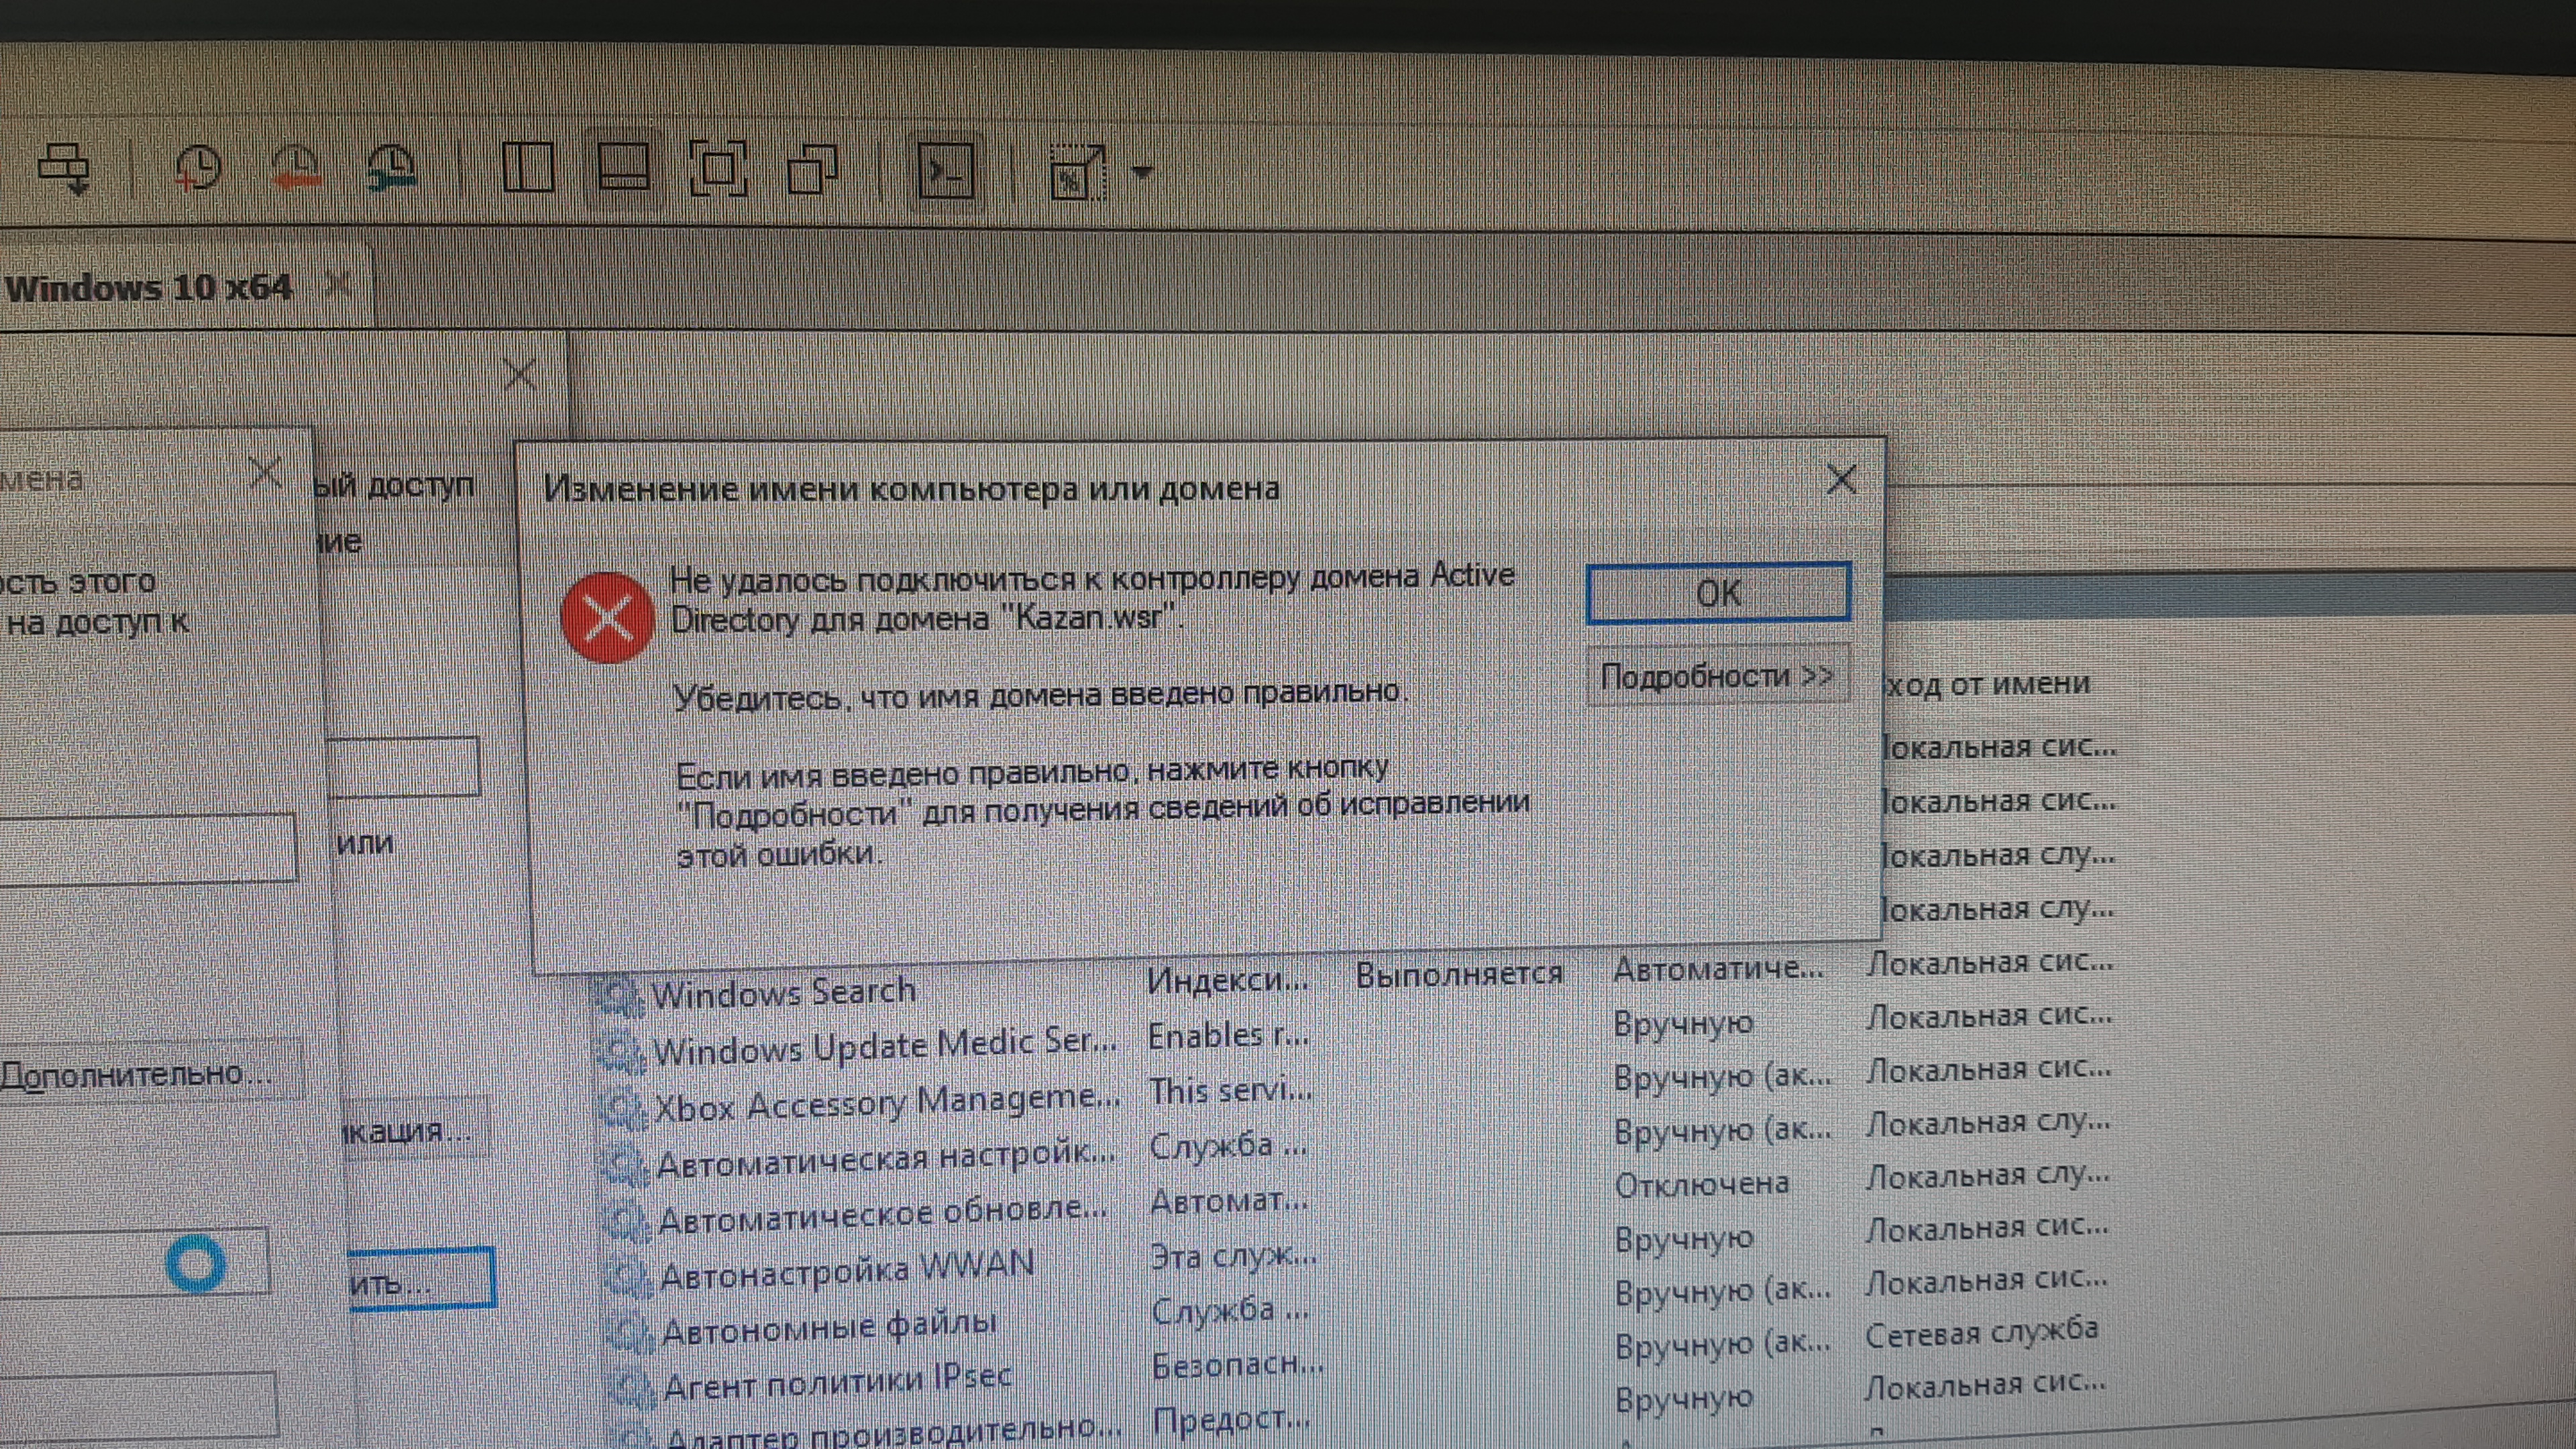Click the Индекси... description of Windows Search
Screen dimensions: 2576x1449
click(1227, 980)
